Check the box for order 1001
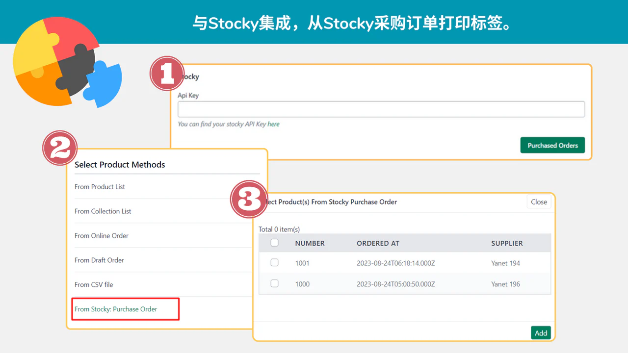The width and height of the screenshot is (628, 353). 275,263
